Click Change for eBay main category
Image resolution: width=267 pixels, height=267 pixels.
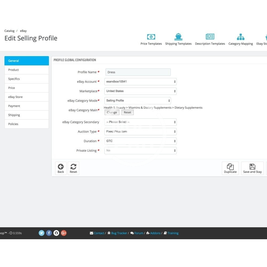pyautogui.click(x=112, y=112)
